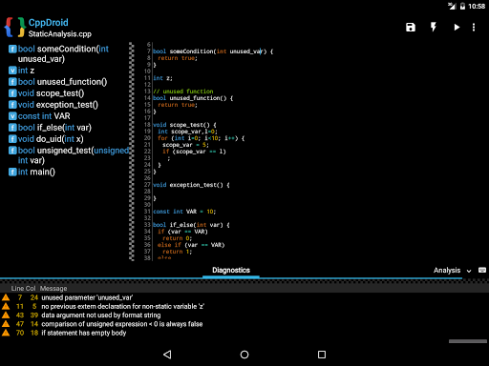Screen dimensions: 489x366
Task: Open the 'if statement has empty body' warning
Action: click(84, 333)
